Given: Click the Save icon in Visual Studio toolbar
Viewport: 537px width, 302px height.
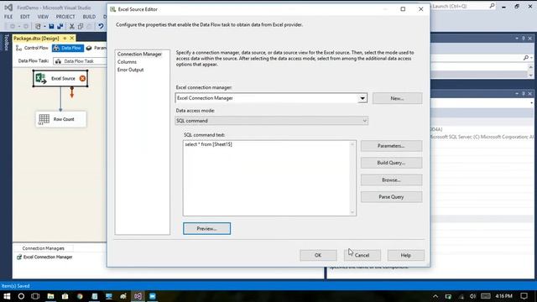Looking at the screenshot, I should coord(51,26).
